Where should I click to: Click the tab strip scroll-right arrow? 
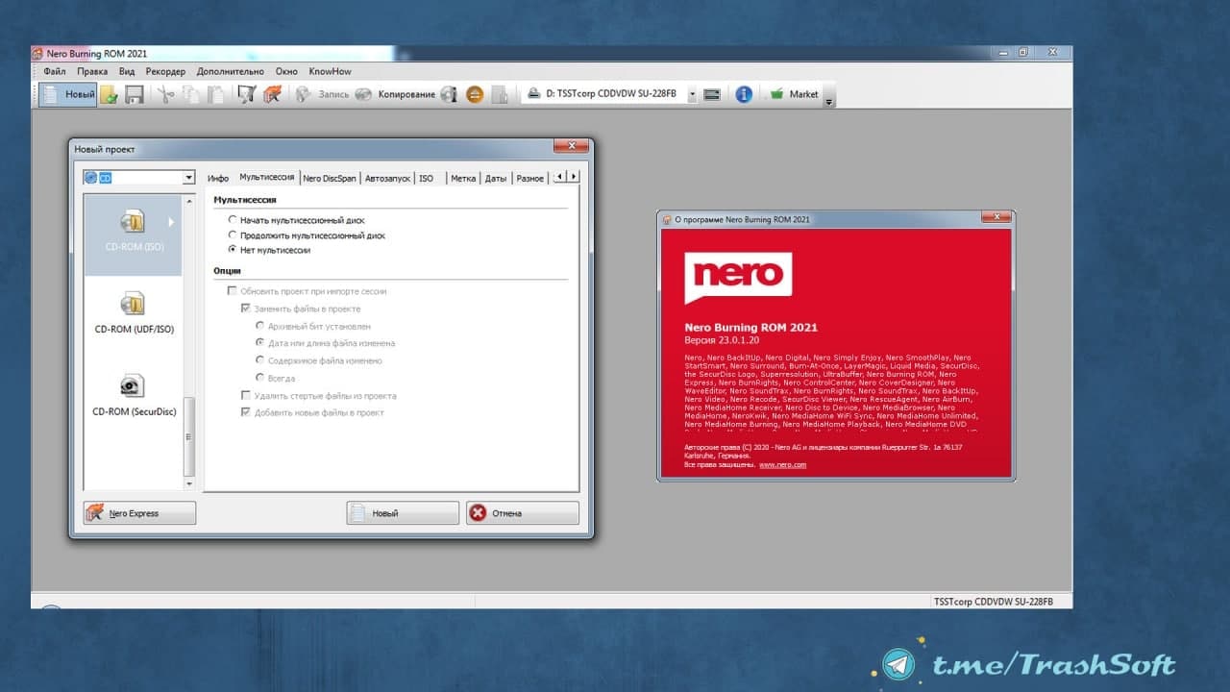pos(574,177)
